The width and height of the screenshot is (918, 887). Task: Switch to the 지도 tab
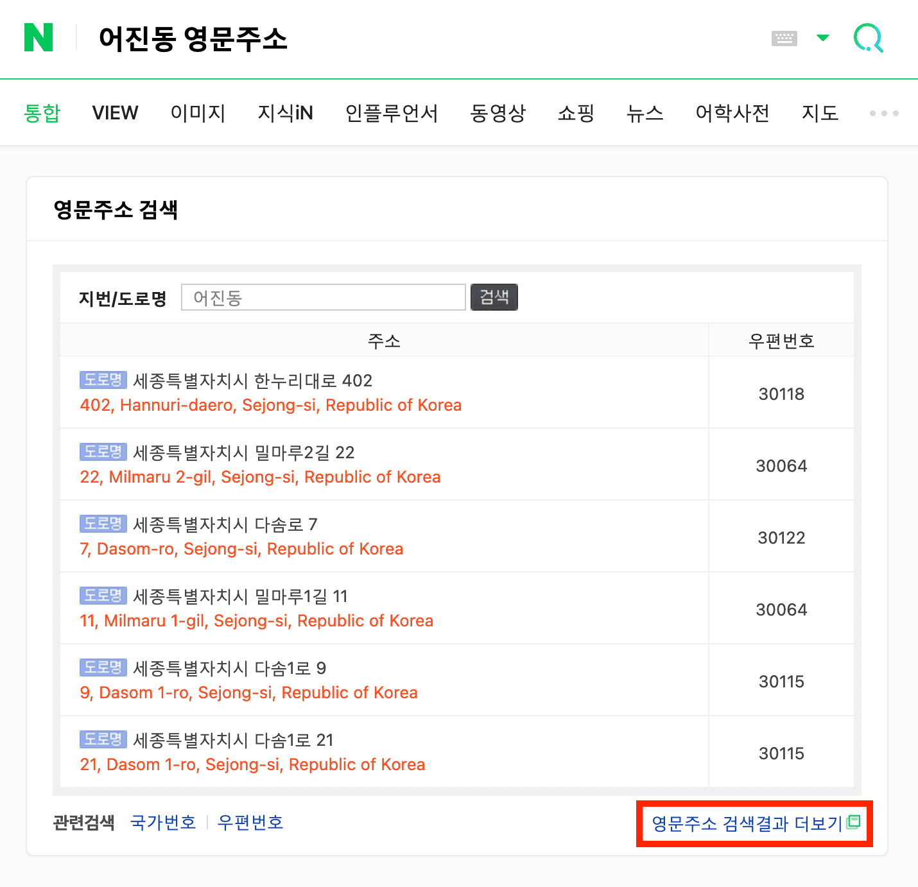[x=820, y=113]
